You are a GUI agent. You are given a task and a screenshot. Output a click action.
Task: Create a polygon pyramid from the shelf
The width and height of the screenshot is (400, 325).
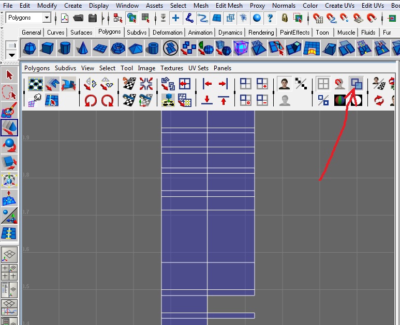tap(135, 48)
